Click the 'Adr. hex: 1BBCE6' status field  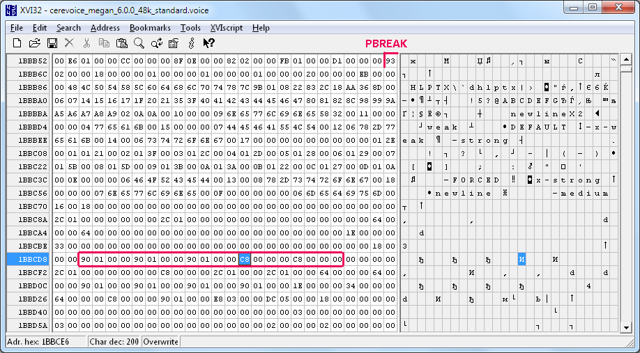pos(46,342)
